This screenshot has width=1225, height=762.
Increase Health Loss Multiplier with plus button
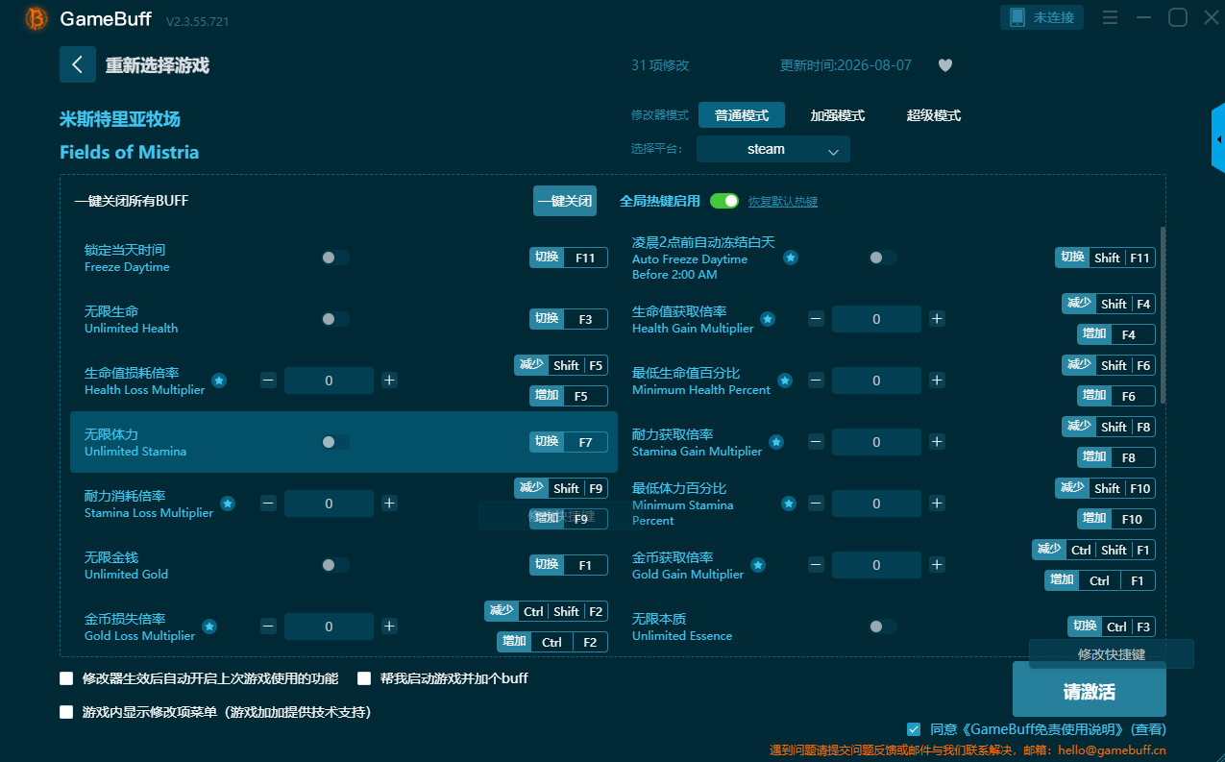[x=389, y=381]
